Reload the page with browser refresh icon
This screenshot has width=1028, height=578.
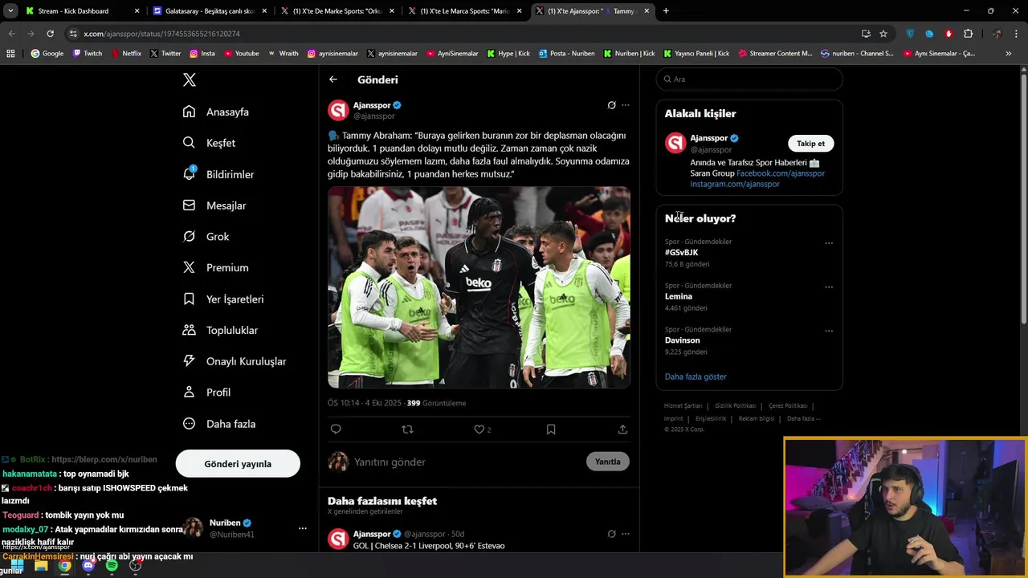coord(50,34)
